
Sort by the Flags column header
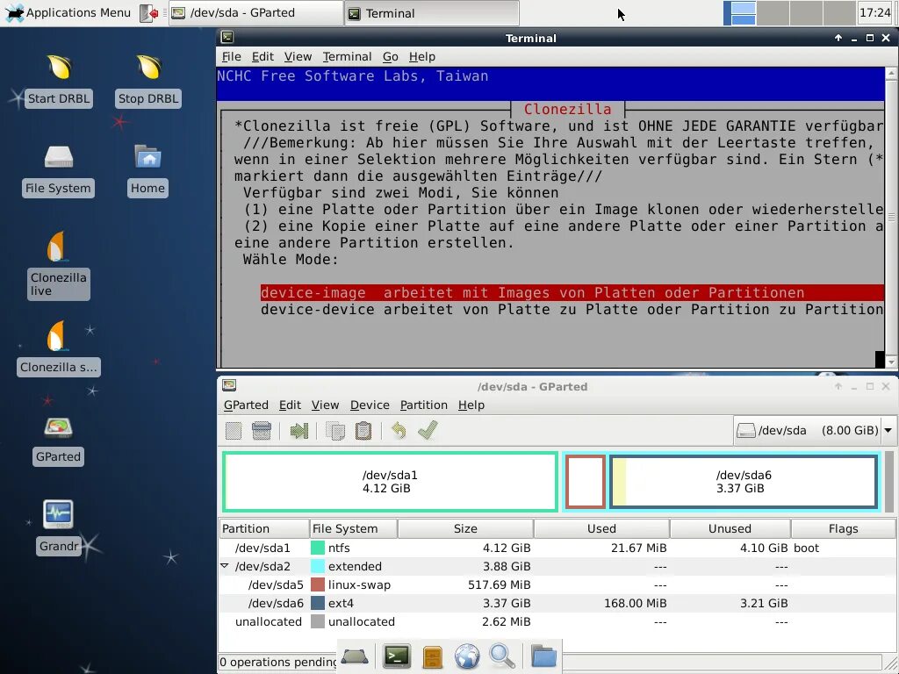[x=843, y=528]
